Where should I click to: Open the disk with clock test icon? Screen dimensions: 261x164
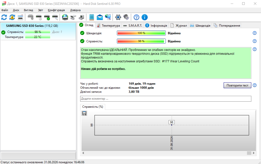(39, 17)
